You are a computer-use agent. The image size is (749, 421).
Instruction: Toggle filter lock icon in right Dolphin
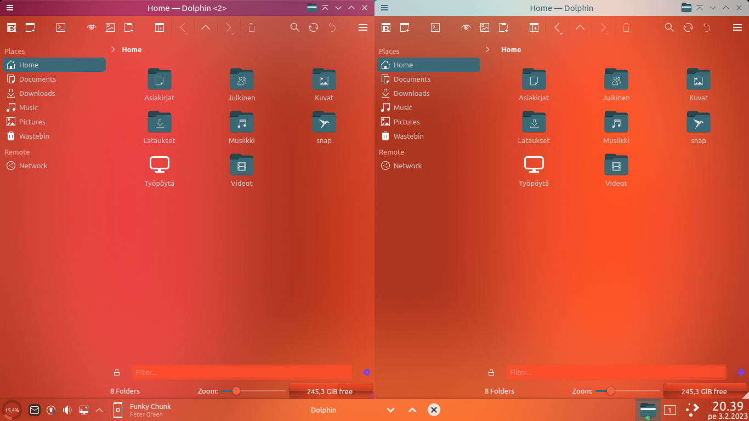(491, 372)
